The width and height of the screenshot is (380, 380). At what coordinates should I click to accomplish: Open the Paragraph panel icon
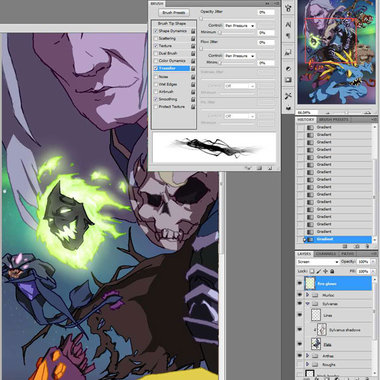pos(288,36)
